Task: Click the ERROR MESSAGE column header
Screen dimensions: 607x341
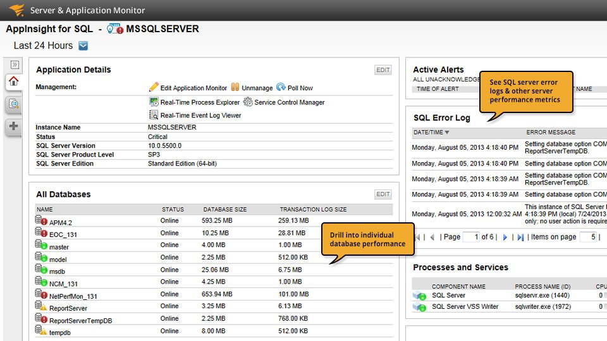Action: (551, 133)
